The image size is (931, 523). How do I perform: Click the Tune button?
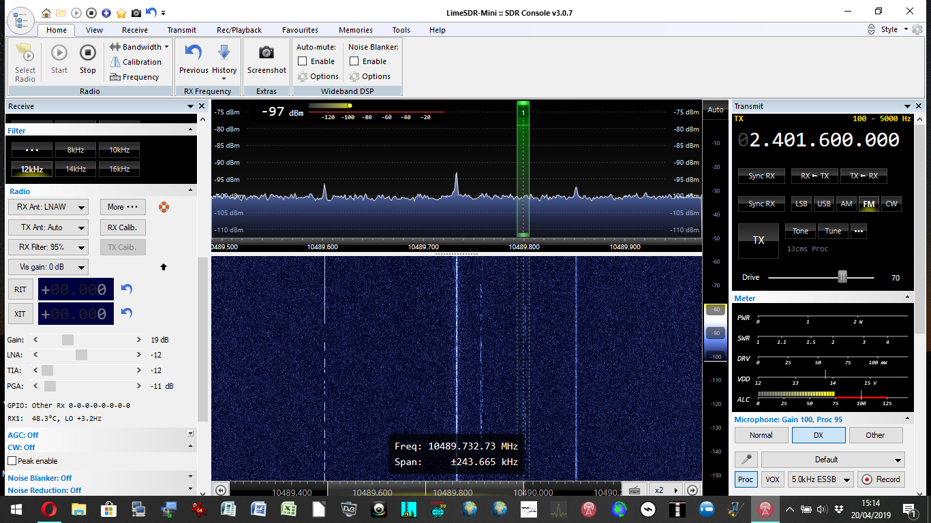tap(833, 231)
